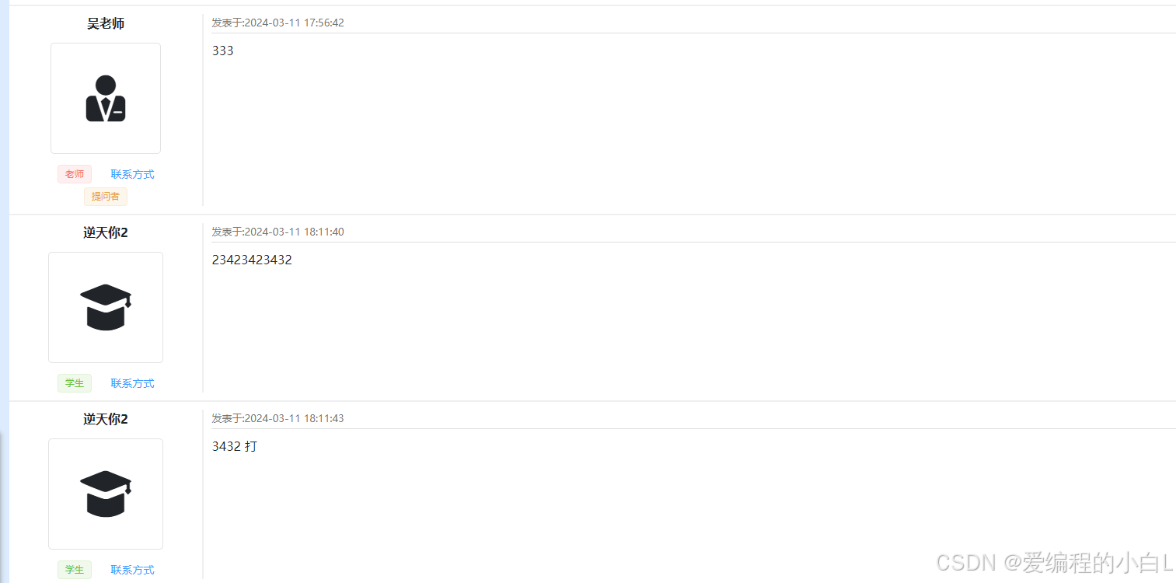The height and width of the screenshot is (583, 1176).
Task: Click 学生 tag in the 18:11:40 post
Action: 75,383
